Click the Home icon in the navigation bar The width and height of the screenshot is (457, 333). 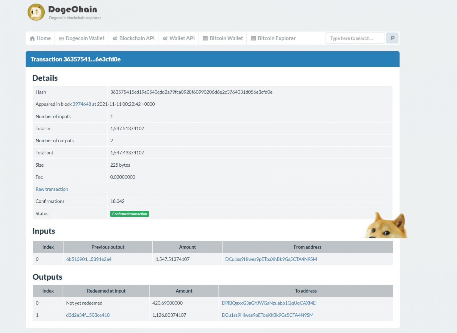[x=33, y=38]
